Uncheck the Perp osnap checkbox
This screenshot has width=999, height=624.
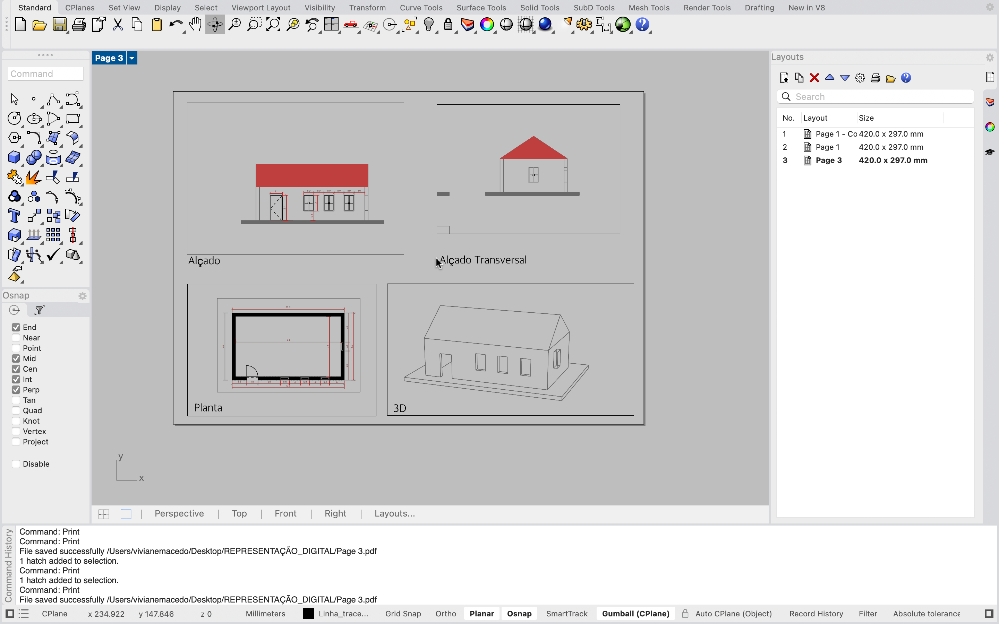(x=16, y=390)
